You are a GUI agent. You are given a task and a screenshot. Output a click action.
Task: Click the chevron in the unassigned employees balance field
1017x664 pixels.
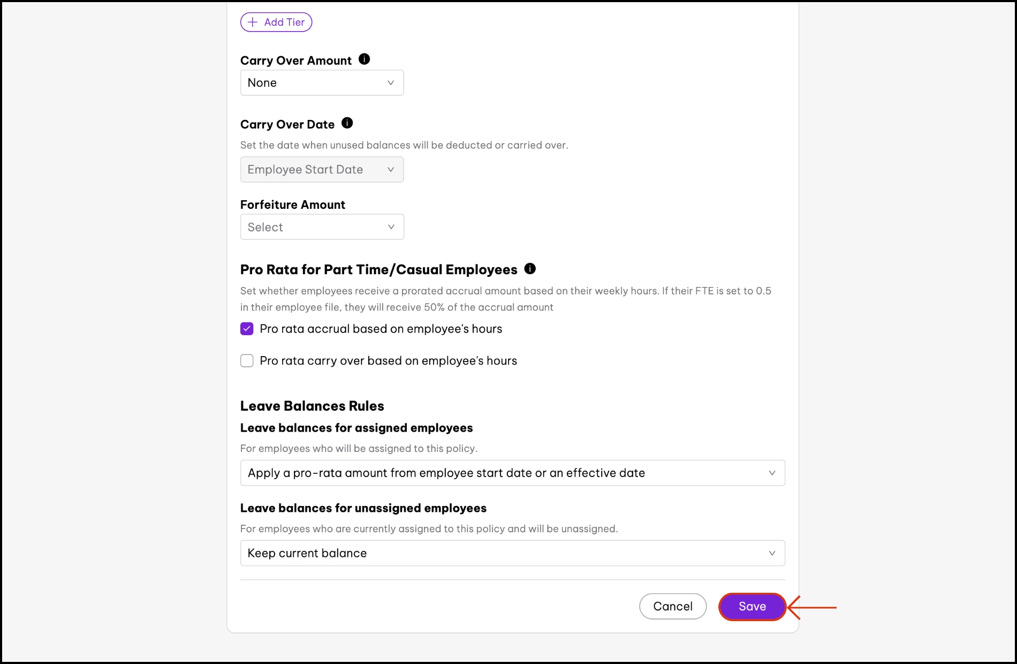tap(772, 553)
